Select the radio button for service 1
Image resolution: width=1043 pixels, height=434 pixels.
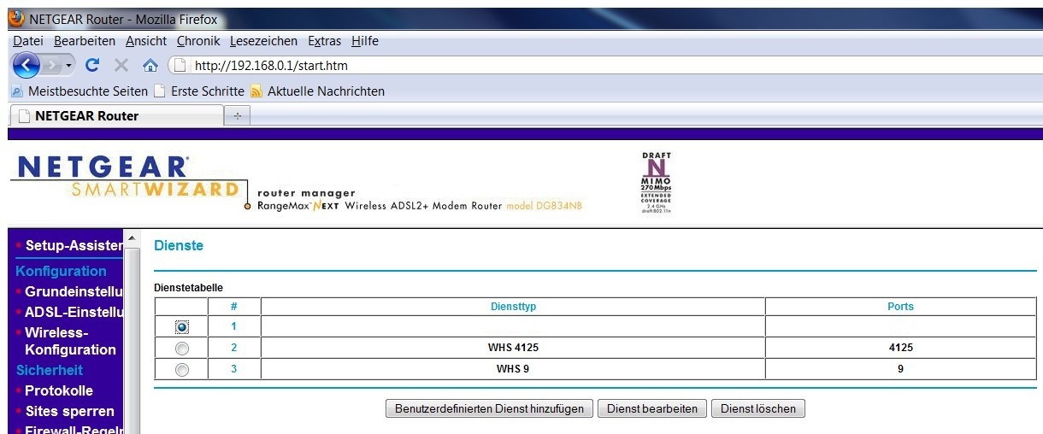[181, 327]
